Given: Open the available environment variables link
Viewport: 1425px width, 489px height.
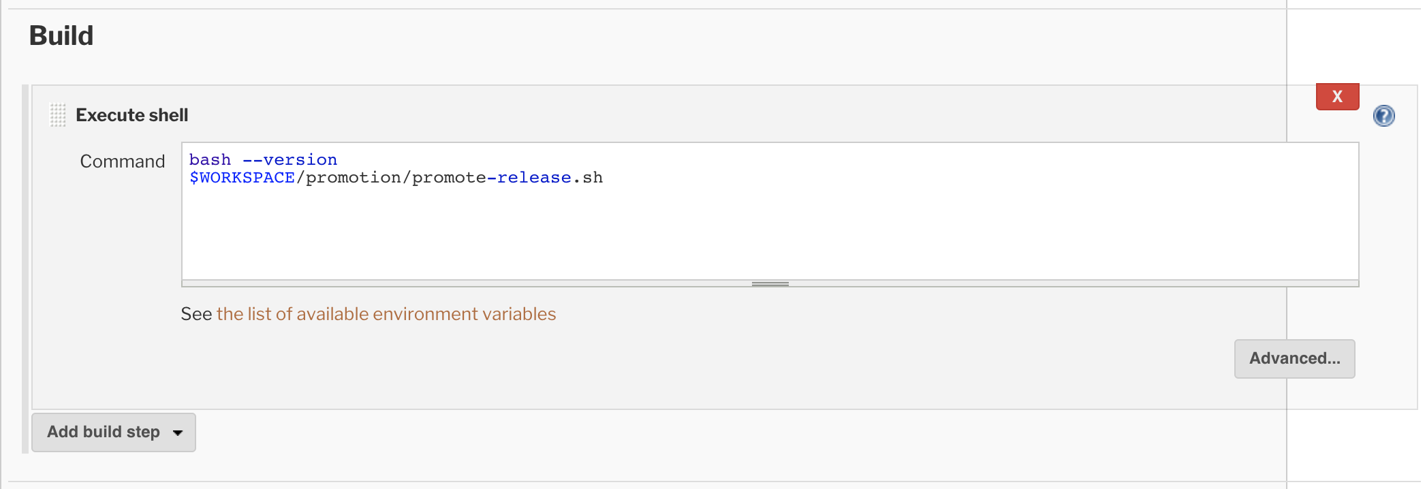Looking at the screenshot, I should (386, 314).
